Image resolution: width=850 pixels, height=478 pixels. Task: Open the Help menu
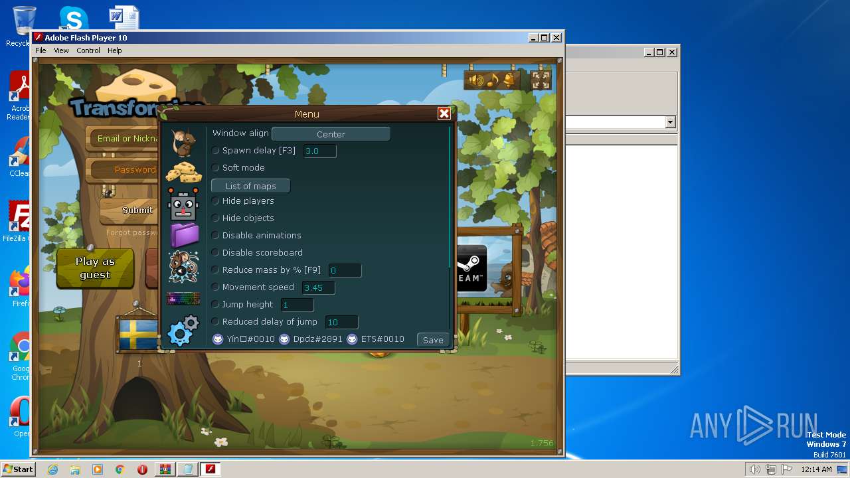(115, 50)
